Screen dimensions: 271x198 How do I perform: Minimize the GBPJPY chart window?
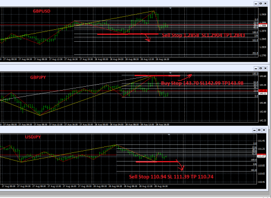[256, 68]
